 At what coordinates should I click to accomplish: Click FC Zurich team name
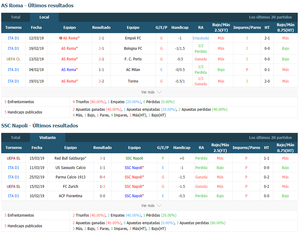coord(71,186)
